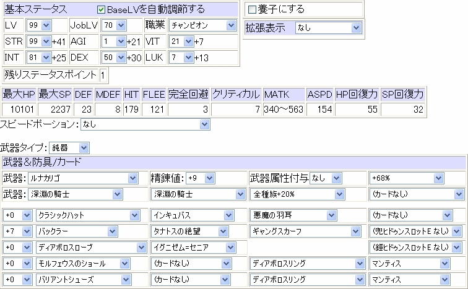Open マンティス dropdown in モルフェウスのショール row
The height and width of the screenshot is (289, 468).
(410, 264)
